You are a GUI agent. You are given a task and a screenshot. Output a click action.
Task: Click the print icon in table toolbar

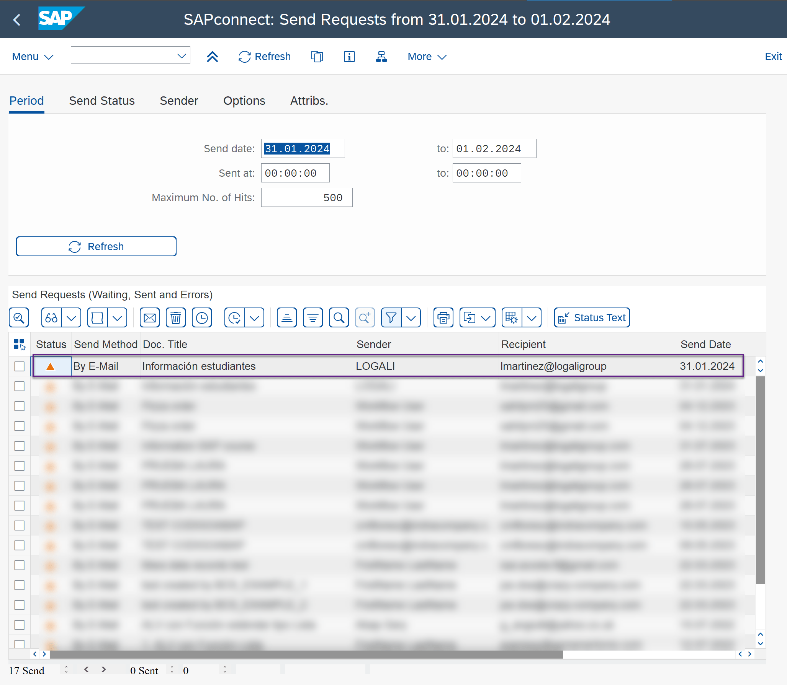443,318
